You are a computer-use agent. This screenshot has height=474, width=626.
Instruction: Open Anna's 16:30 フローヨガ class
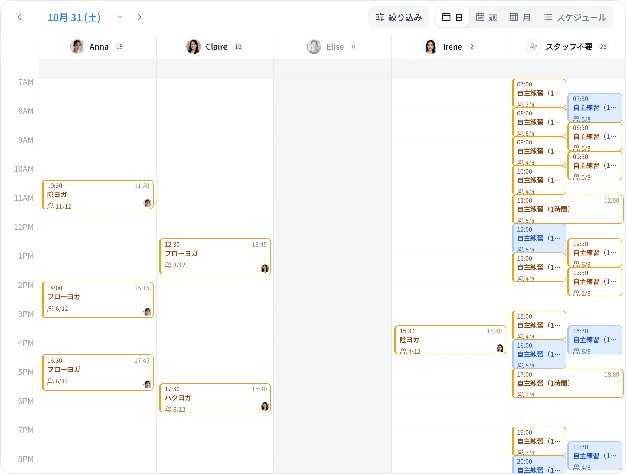(98, 372)
